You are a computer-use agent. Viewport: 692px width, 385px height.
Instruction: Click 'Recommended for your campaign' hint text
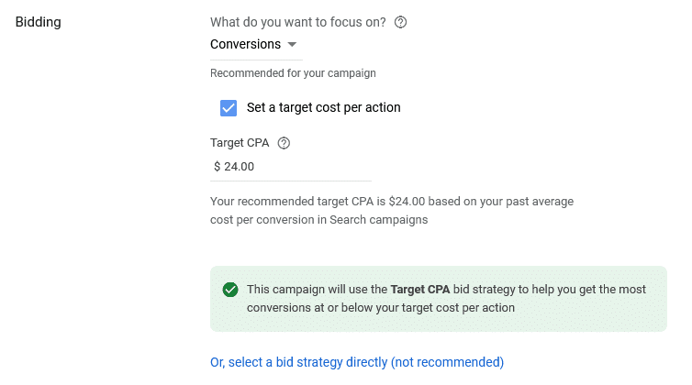293,73
